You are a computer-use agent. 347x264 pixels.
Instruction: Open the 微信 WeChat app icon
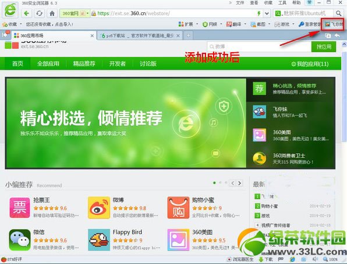(x=20, y=240)
